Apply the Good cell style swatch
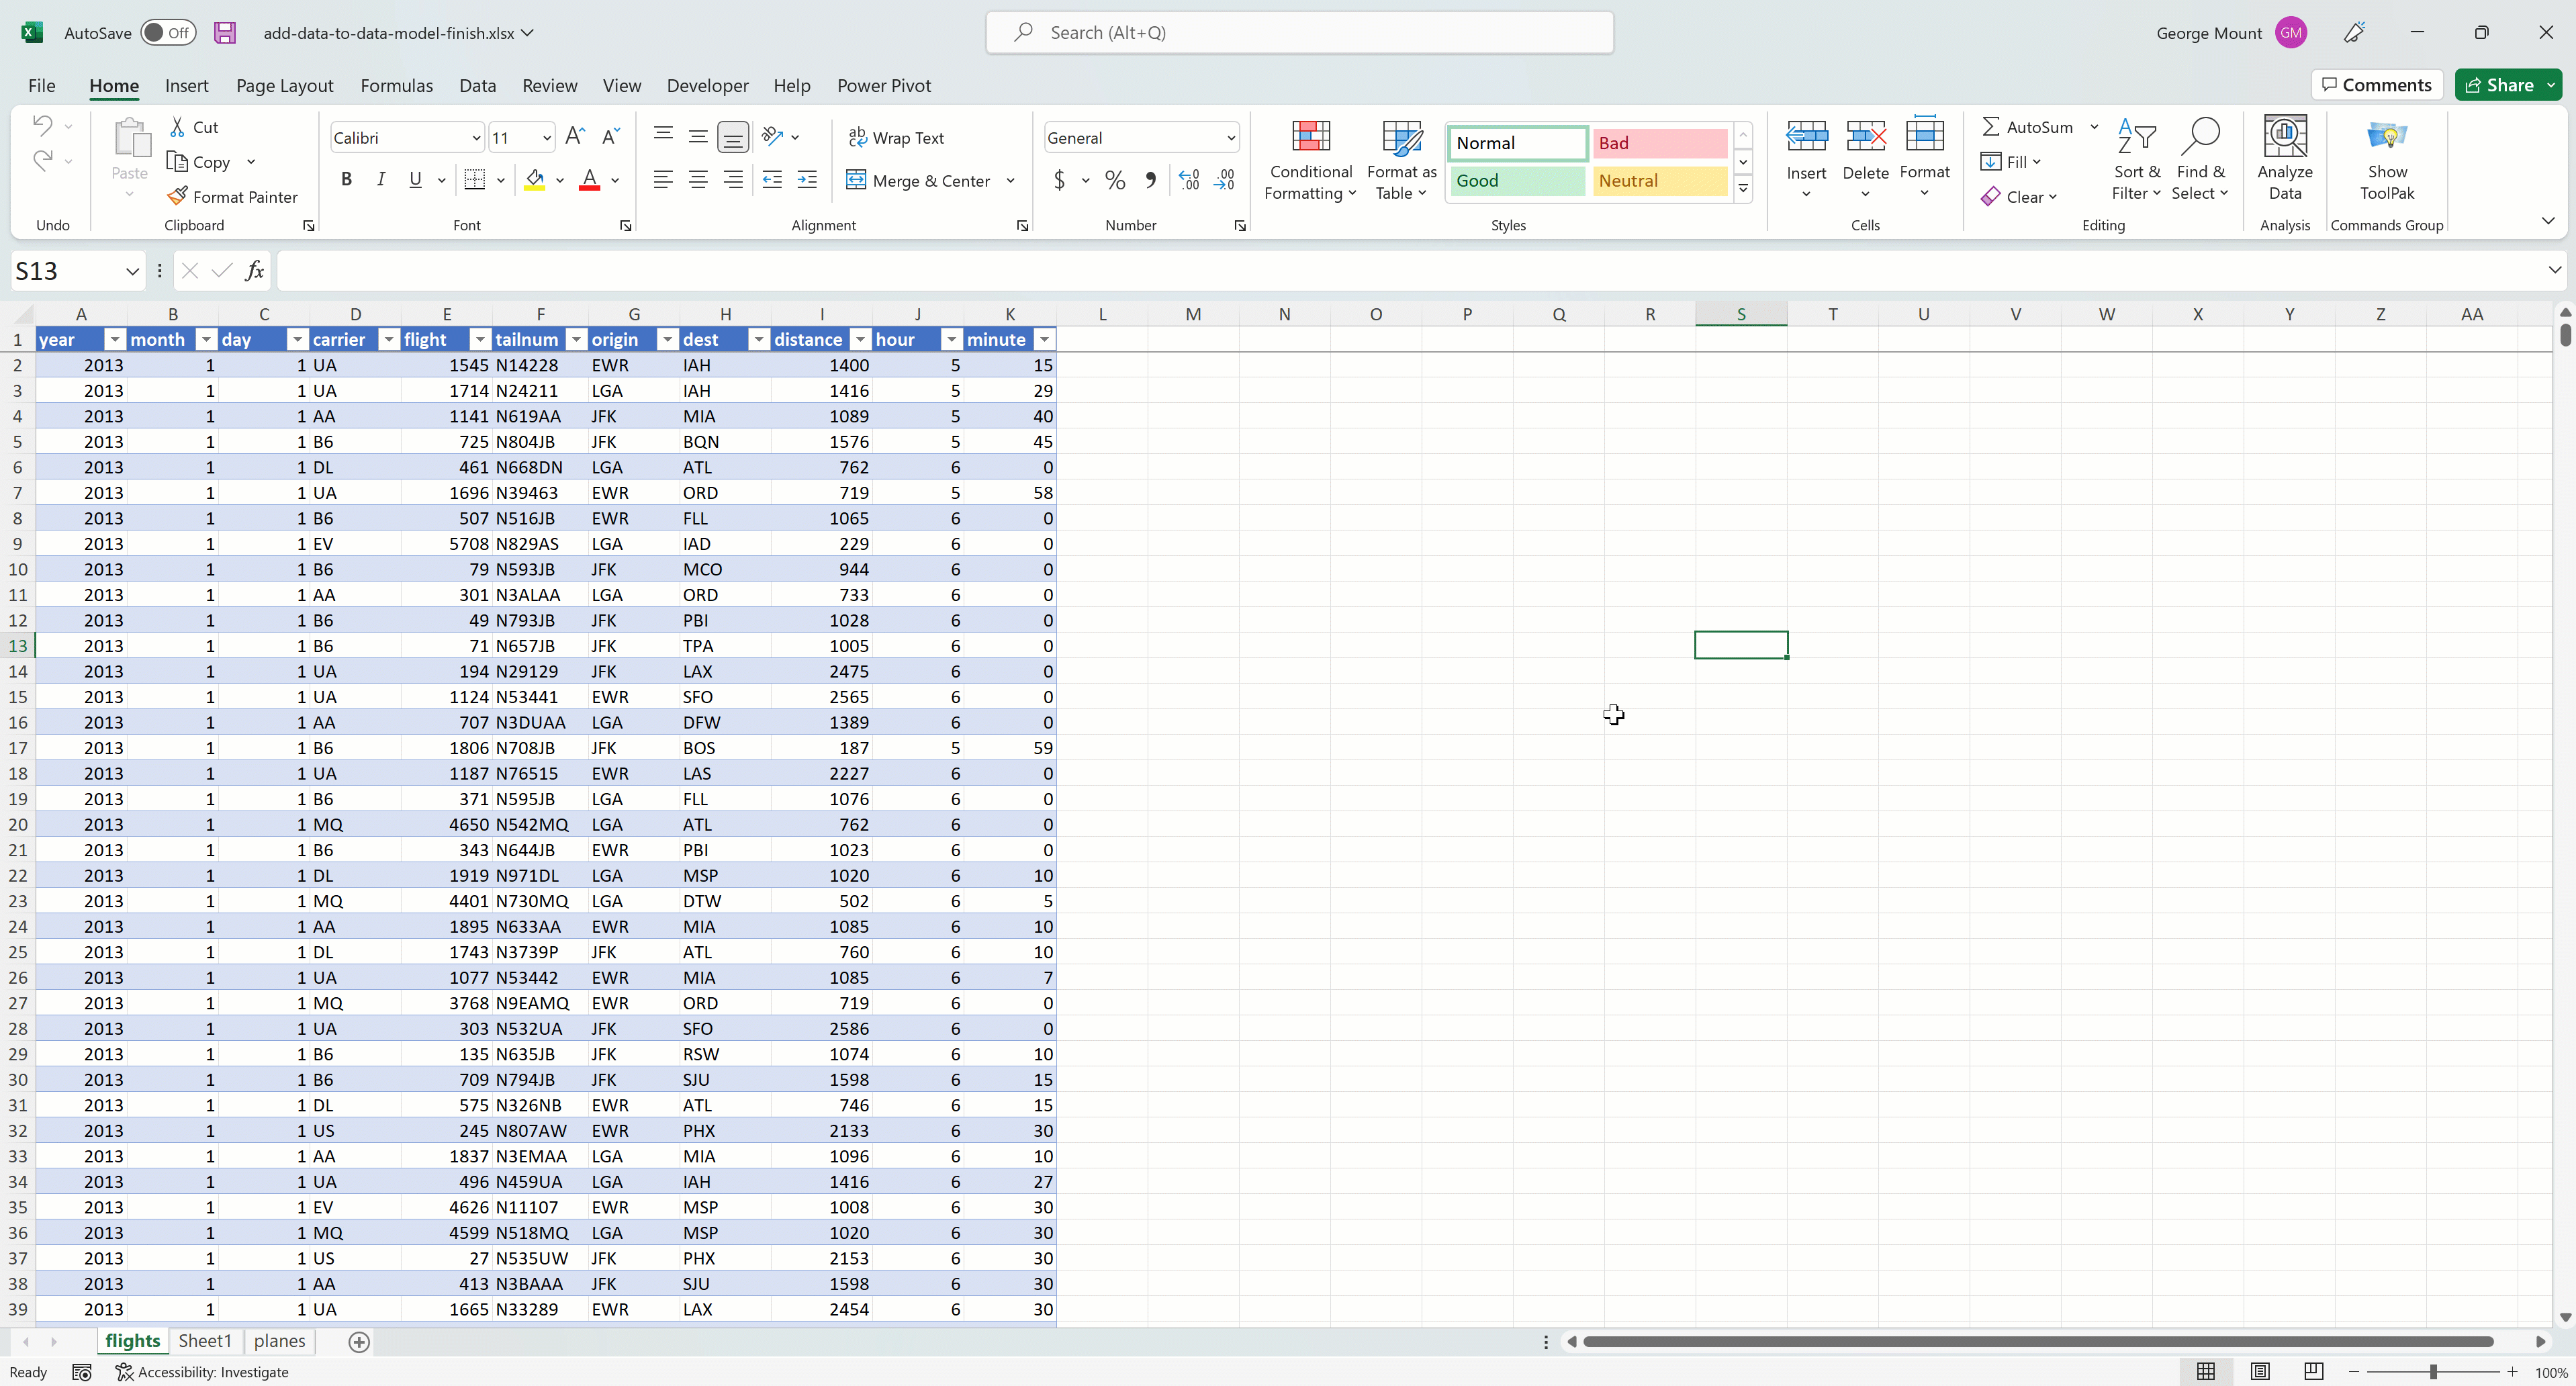Screen dimensions: 2576x1386 pos(1516,181)
